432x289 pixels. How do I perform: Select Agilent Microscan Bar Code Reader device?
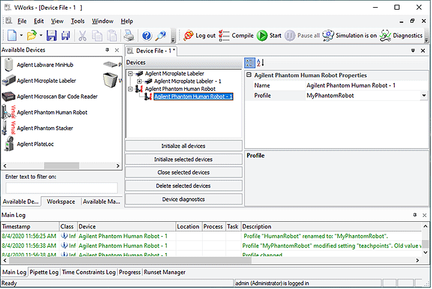click(x=57, y=97)
